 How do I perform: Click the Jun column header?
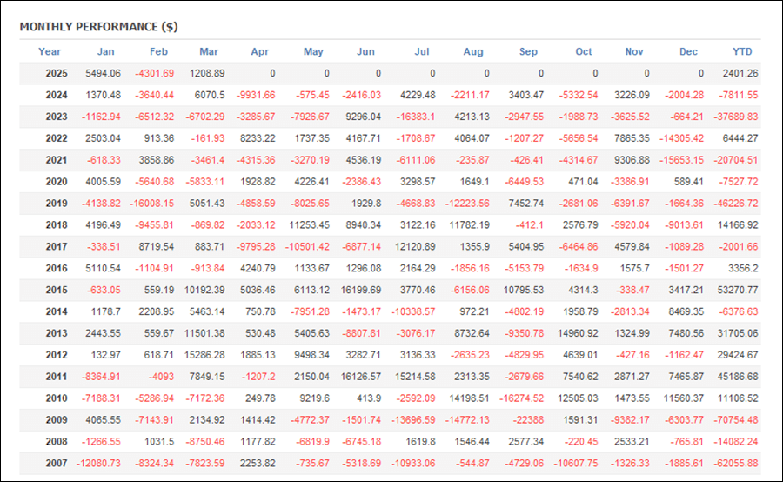tap(365, 51)
